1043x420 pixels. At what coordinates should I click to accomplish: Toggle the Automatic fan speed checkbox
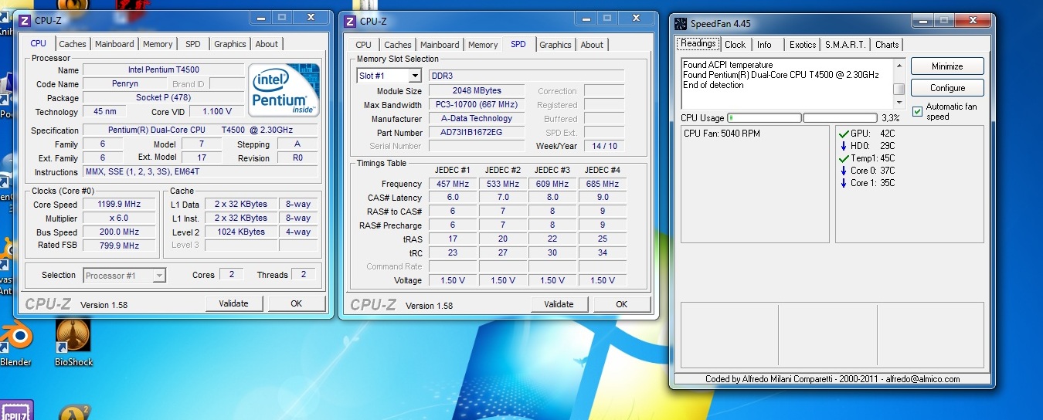coord(917,111)
